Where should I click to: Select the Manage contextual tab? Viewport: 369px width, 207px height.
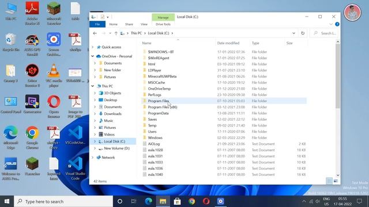[x=163, y=17]
